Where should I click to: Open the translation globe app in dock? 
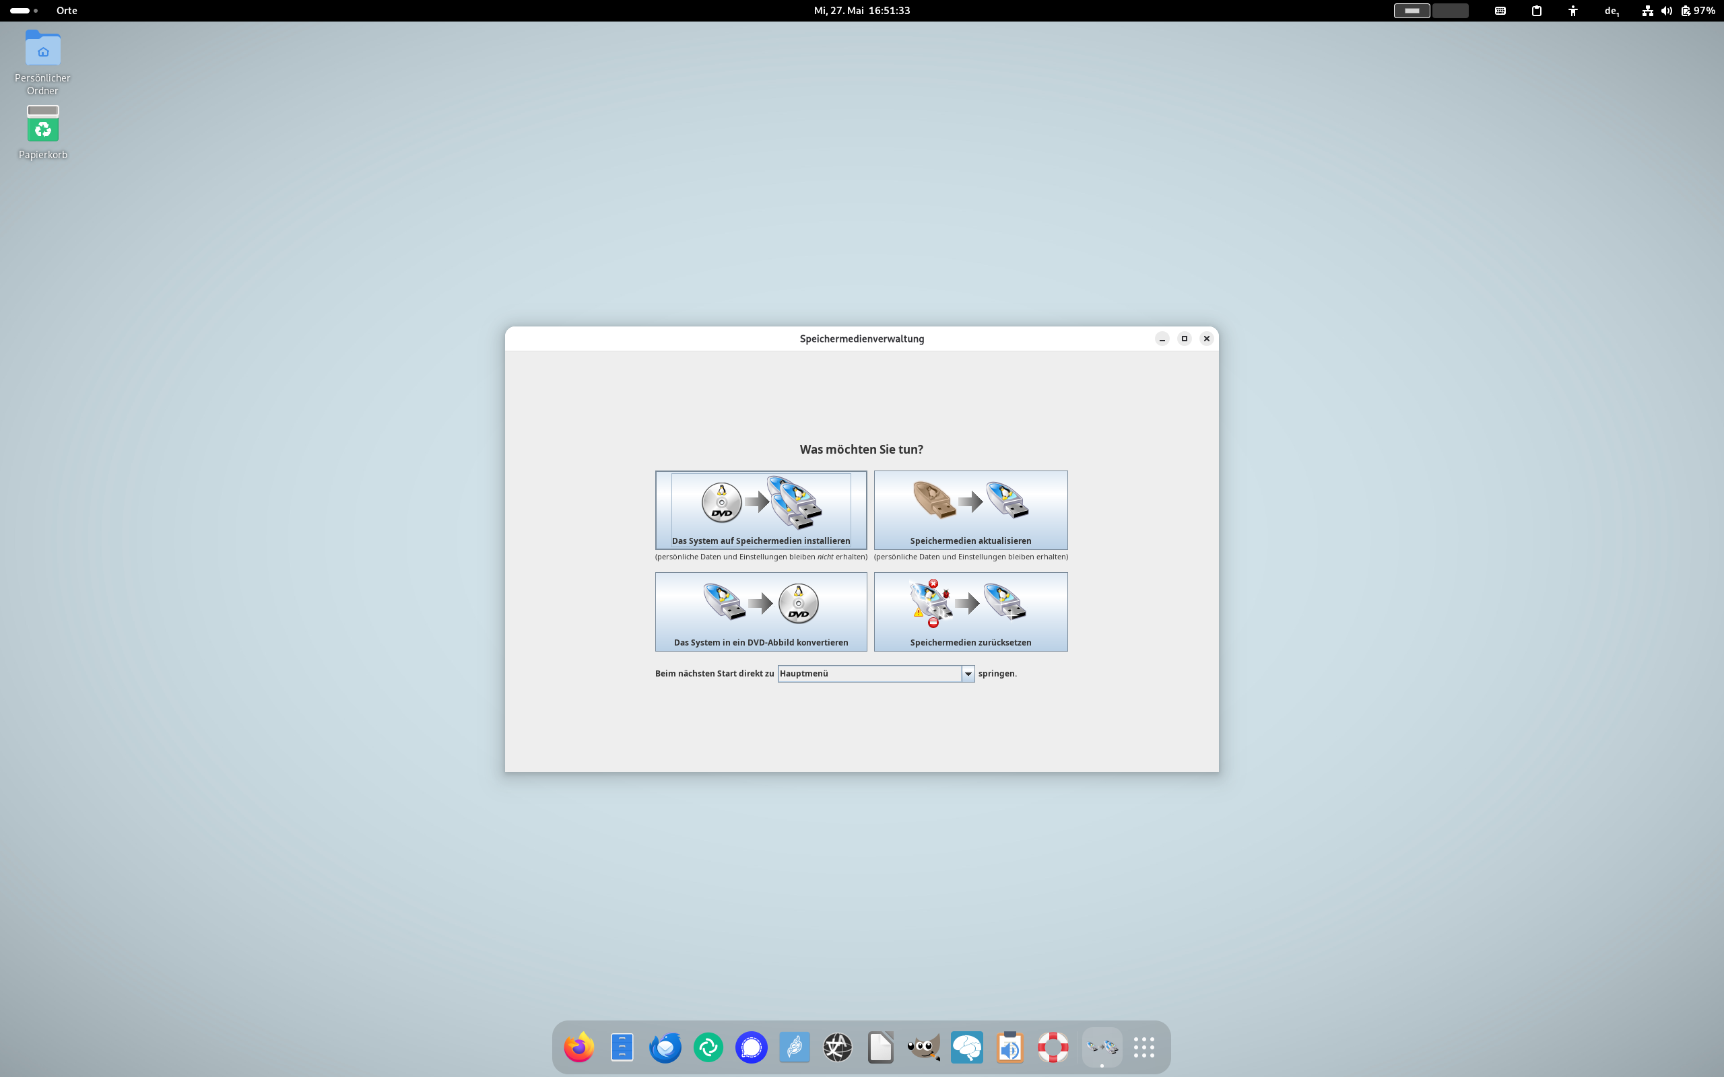coord(837,1047)
